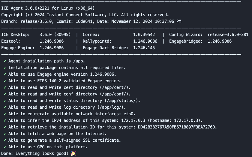Click the branch name release/3.6.0

[36, 21]
